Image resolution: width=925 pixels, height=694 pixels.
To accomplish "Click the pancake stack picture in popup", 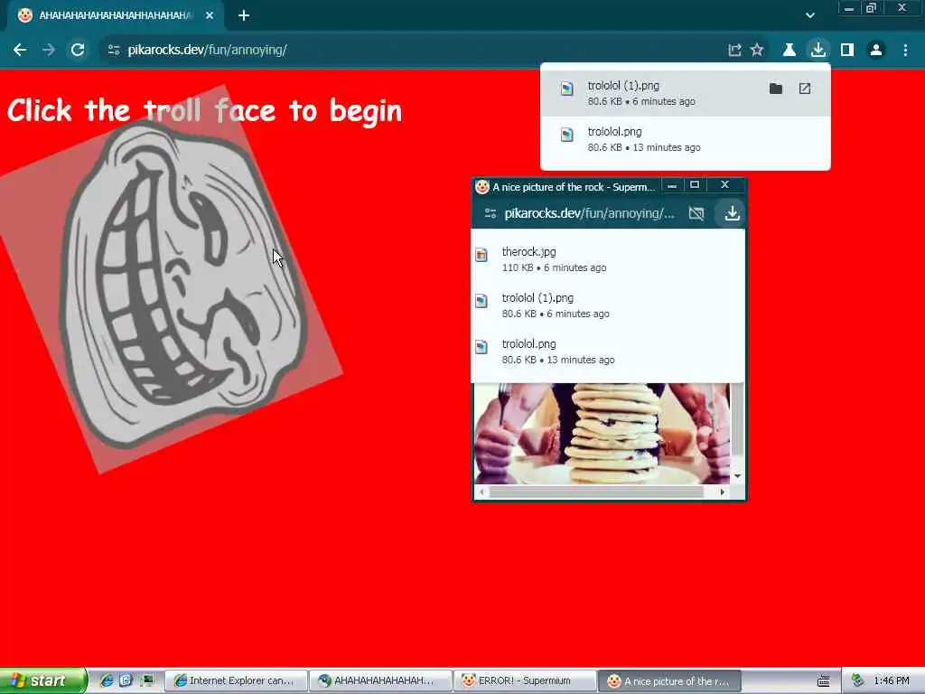I will (603, 434).
